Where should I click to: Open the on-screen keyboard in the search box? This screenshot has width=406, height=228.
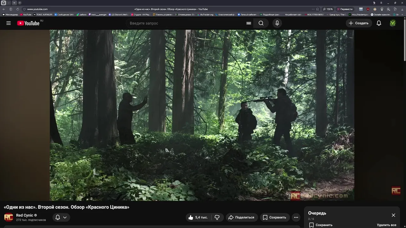[x=249, y=23]
